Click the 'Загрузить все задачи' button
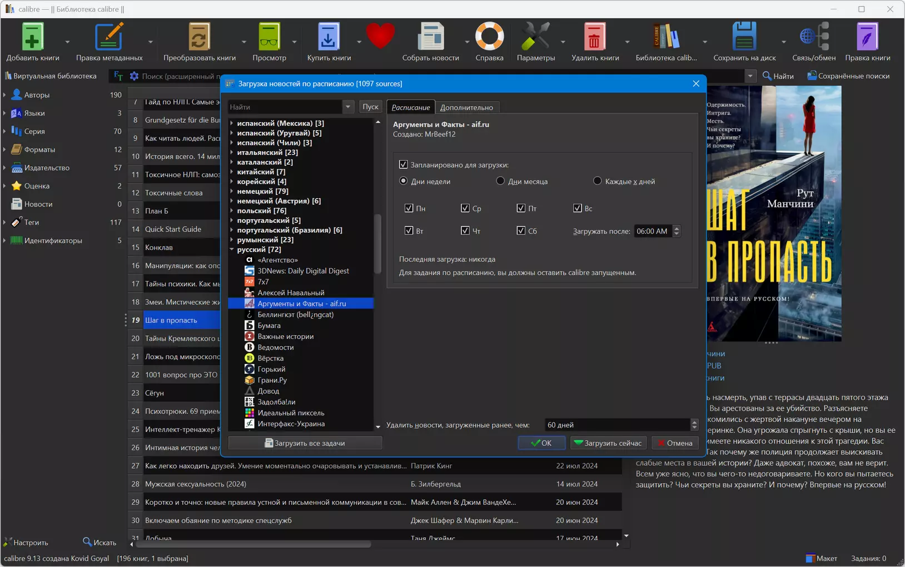 (x=305, y=443)
